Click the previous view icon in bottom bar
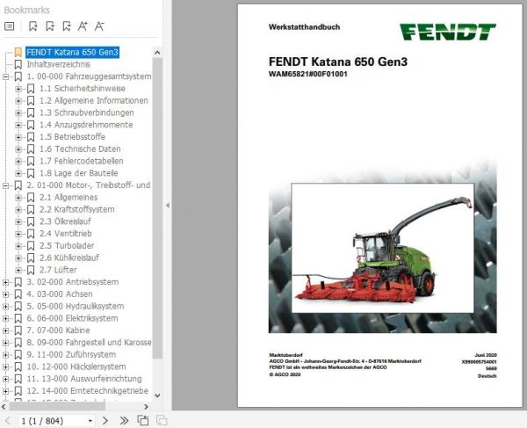The image size is (527, 428). tap(143, 421)
